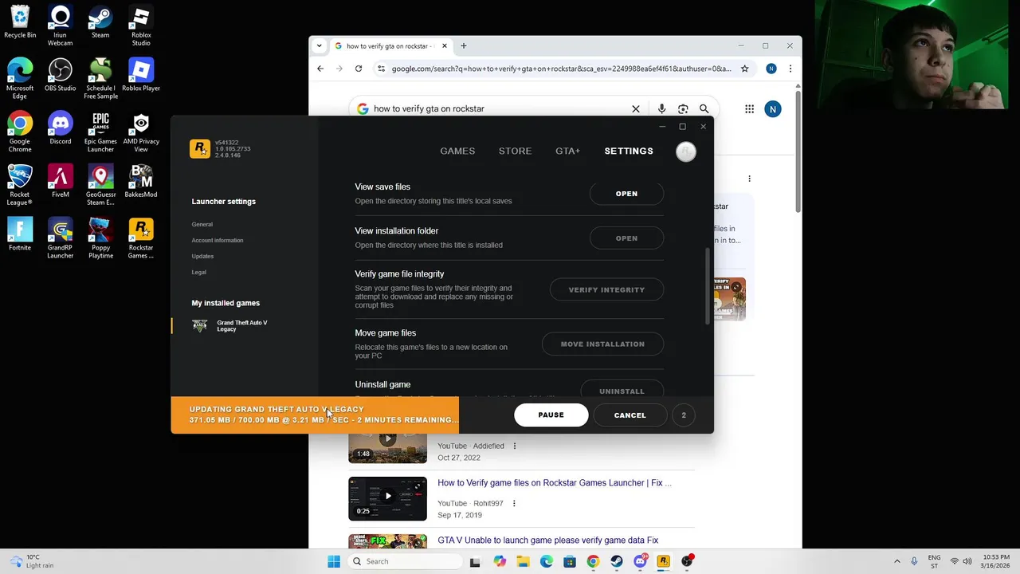Open Google Lens image search icon
The height and width of the screenshot is (574, 1020).
coord(683,108)
